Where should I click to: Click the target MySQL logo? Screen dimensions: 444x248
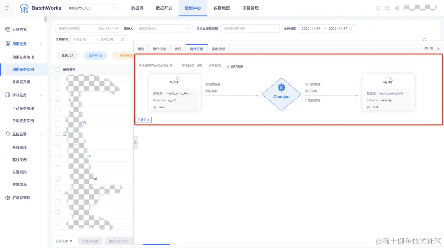pyautogui.click(x=388, y=81)
